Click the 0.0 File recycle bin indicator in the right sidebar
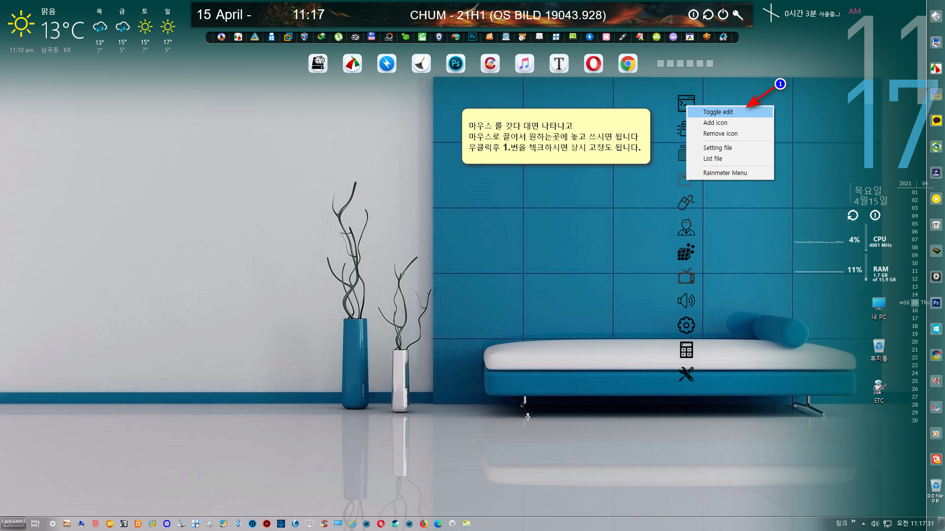This screenshot has width=945, height=531. (936, 491)
